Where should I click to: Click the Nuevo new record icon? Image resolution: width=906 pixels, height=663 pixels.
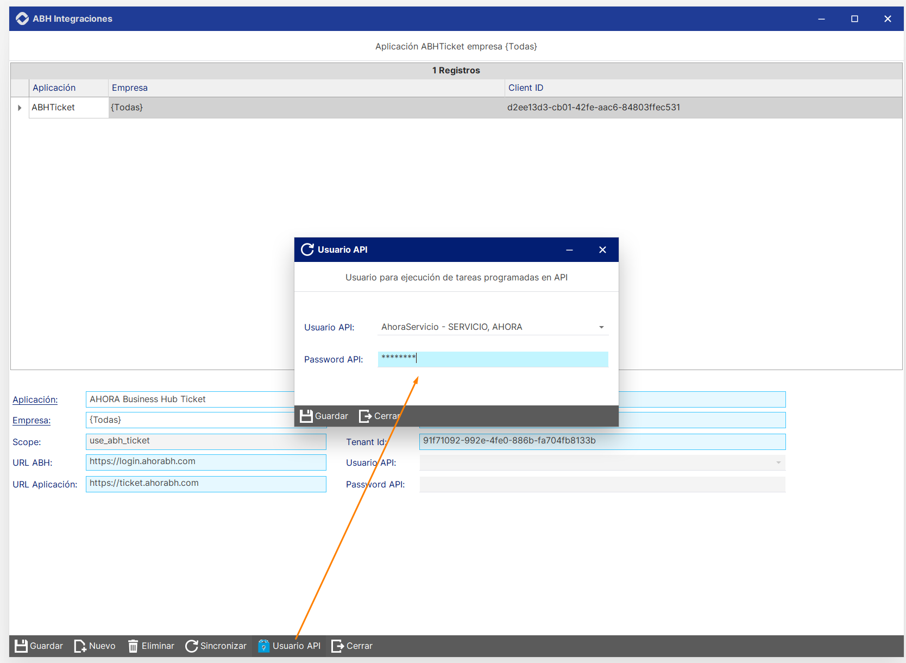[80, 646]
